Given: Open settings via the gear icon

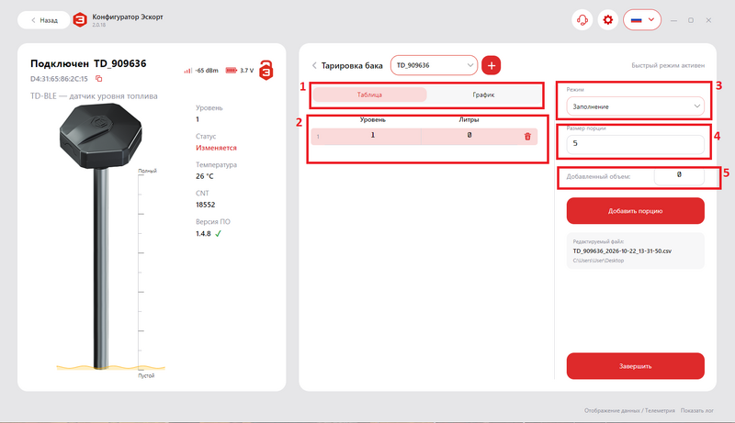Looking at the screenshot, I should (607, 20).
